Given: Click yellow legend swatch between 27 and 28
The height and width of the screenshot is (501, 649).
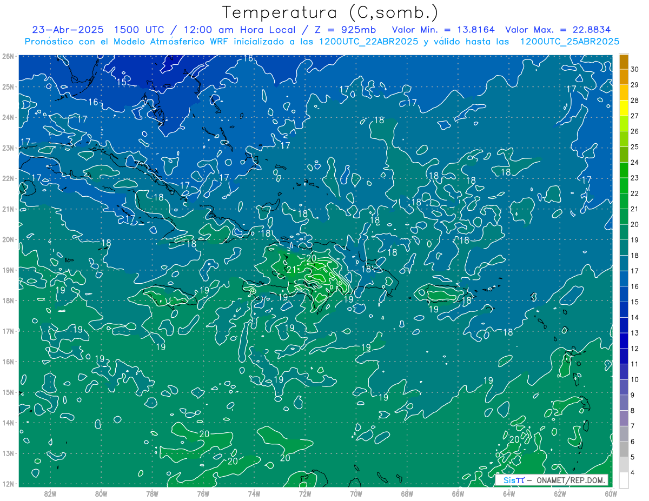Looking at the screenshot, I should click(624, 108).
